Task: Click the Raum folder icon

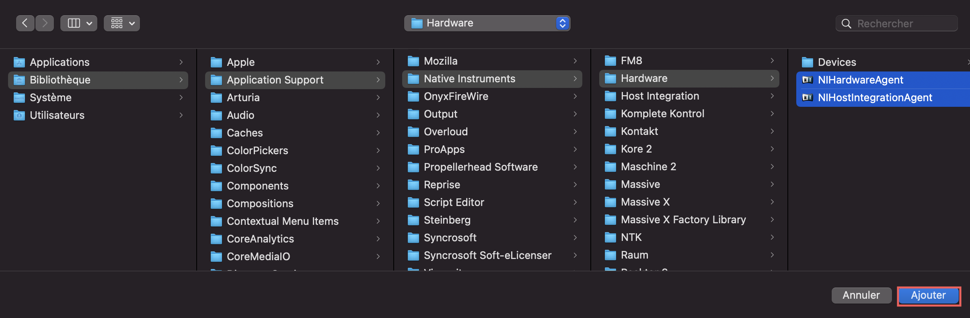Action: tap(610, 255)
